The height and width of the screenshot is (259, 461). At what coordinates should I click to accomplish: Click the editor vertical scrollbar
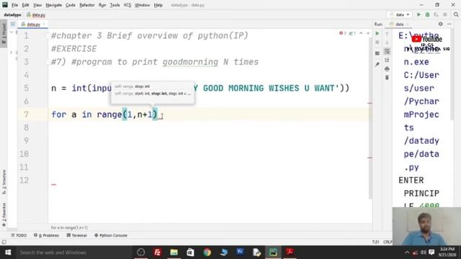click(370, 117)
